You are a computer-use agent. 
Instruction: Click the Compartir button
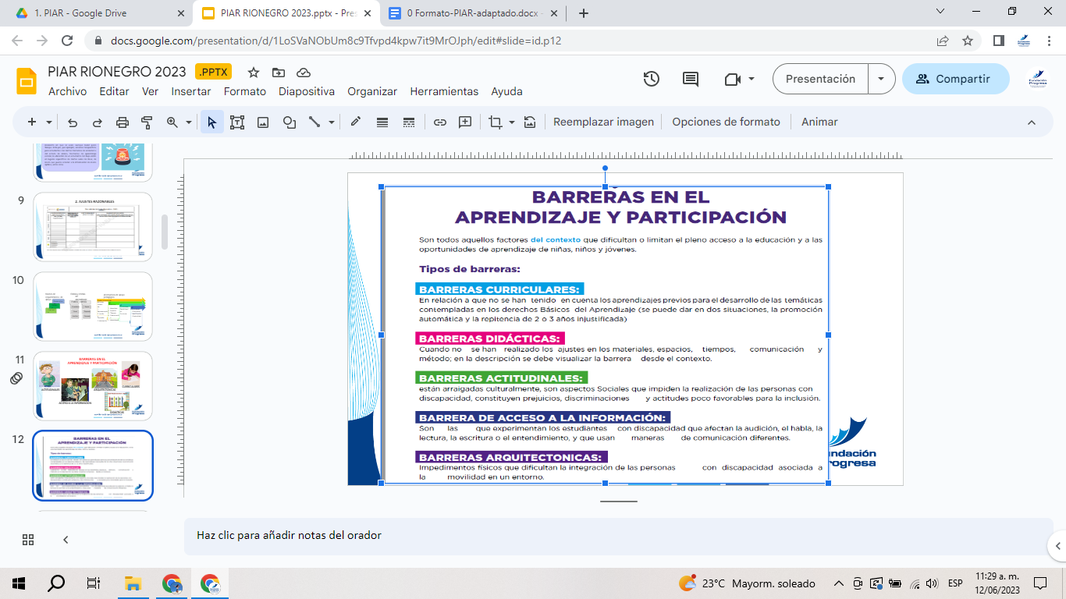click(955, 79)
